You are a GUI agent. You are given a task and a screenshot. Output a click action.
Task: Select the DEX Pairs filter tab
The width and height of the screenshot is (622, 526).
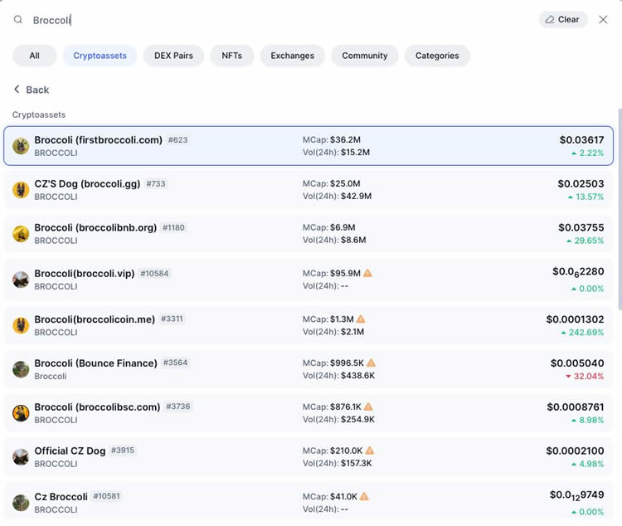pos(173,56)
